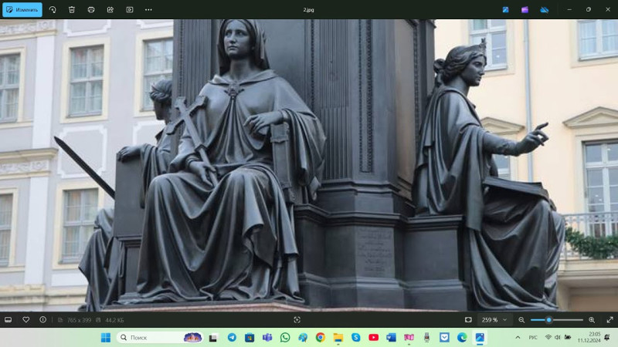The width and height of the screenshot is (618, 347).
Task: Zoom in with the plus magnifier
Action: coord(592,319)
